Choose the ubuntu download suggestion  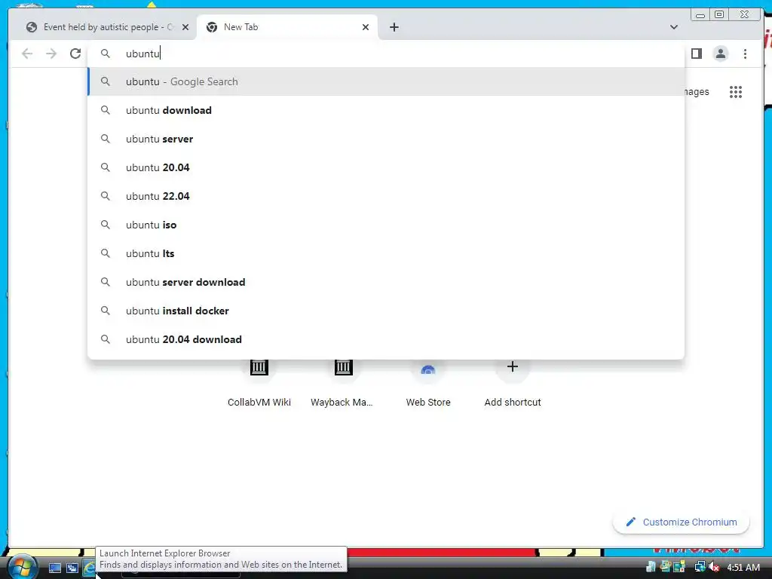coord(386,110)
